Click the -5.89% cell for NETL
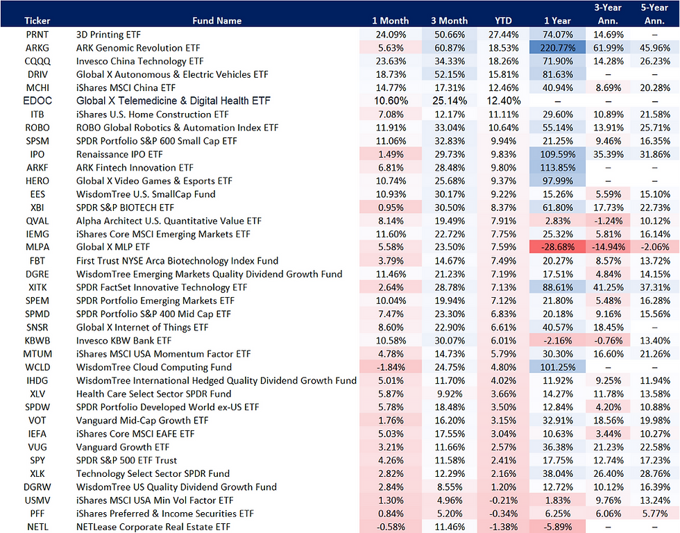 point(557,527)
